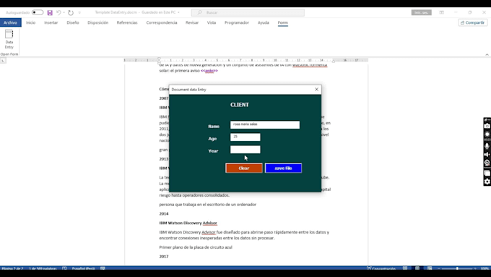Viewport: 491px width, 277px height.
Task: Click the 2014 heading in document
Action: coord(164,213)
